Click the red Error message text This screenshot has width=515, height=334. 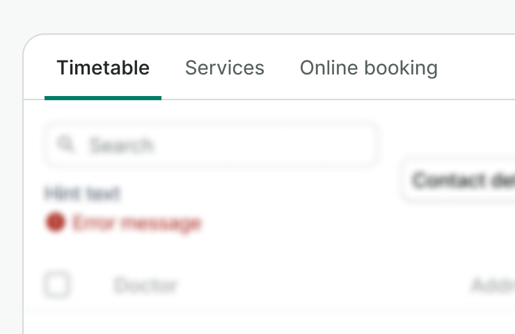pyautogui.click(x=136, y=223)
